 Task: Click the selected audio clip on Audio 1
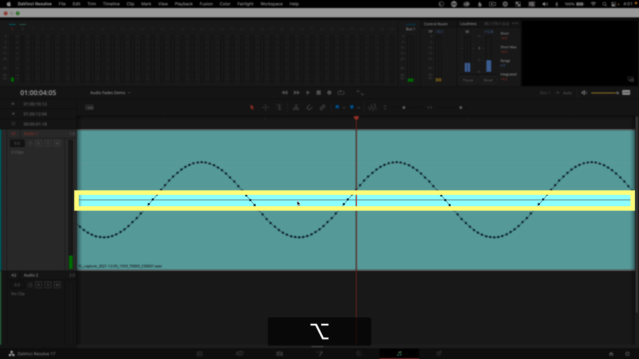point(298,200)
